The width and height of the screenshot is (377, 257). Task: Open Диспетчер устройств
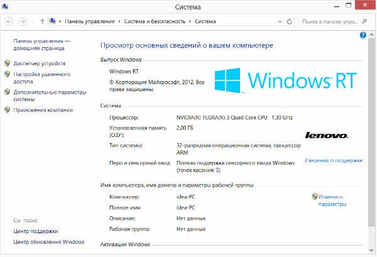40,63
